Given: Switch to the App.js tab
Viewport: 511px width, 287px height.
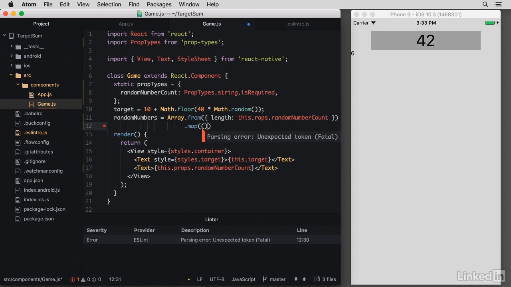Looking at the screenshot, I should [126, 24].
